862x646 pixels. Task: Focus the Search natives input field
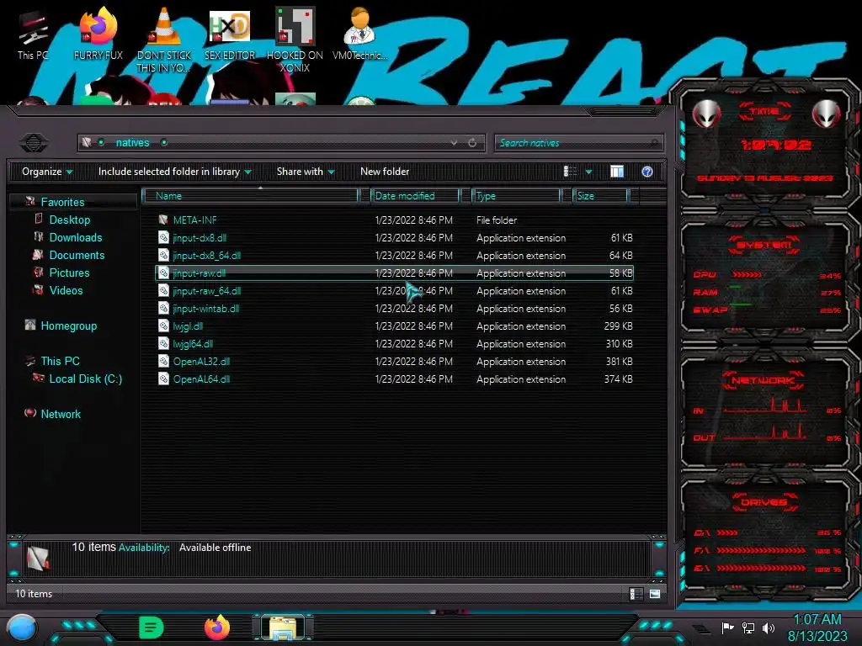(x=579, y=143)
